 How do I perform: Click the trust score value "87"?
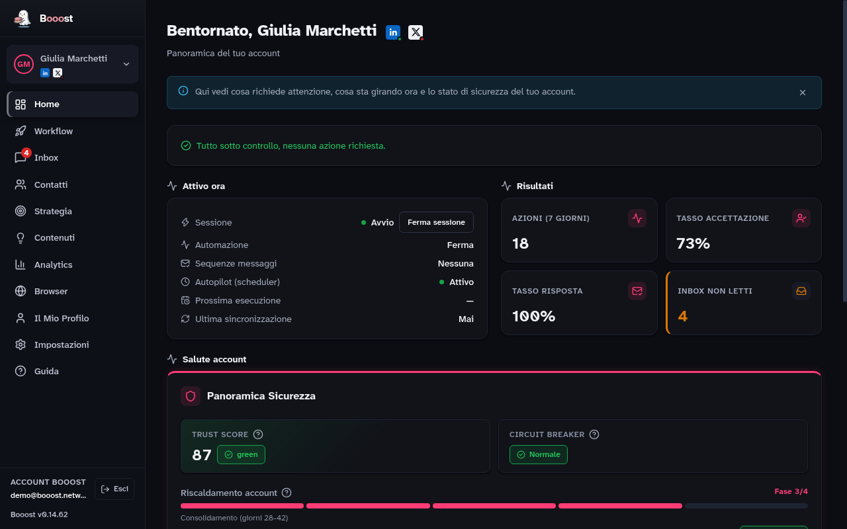(x=202, y=455)
